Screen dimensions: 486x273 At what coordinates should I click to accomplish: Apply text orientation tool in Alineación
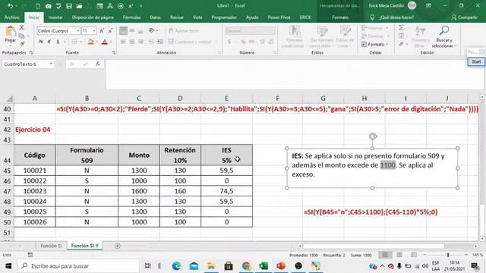151,30
